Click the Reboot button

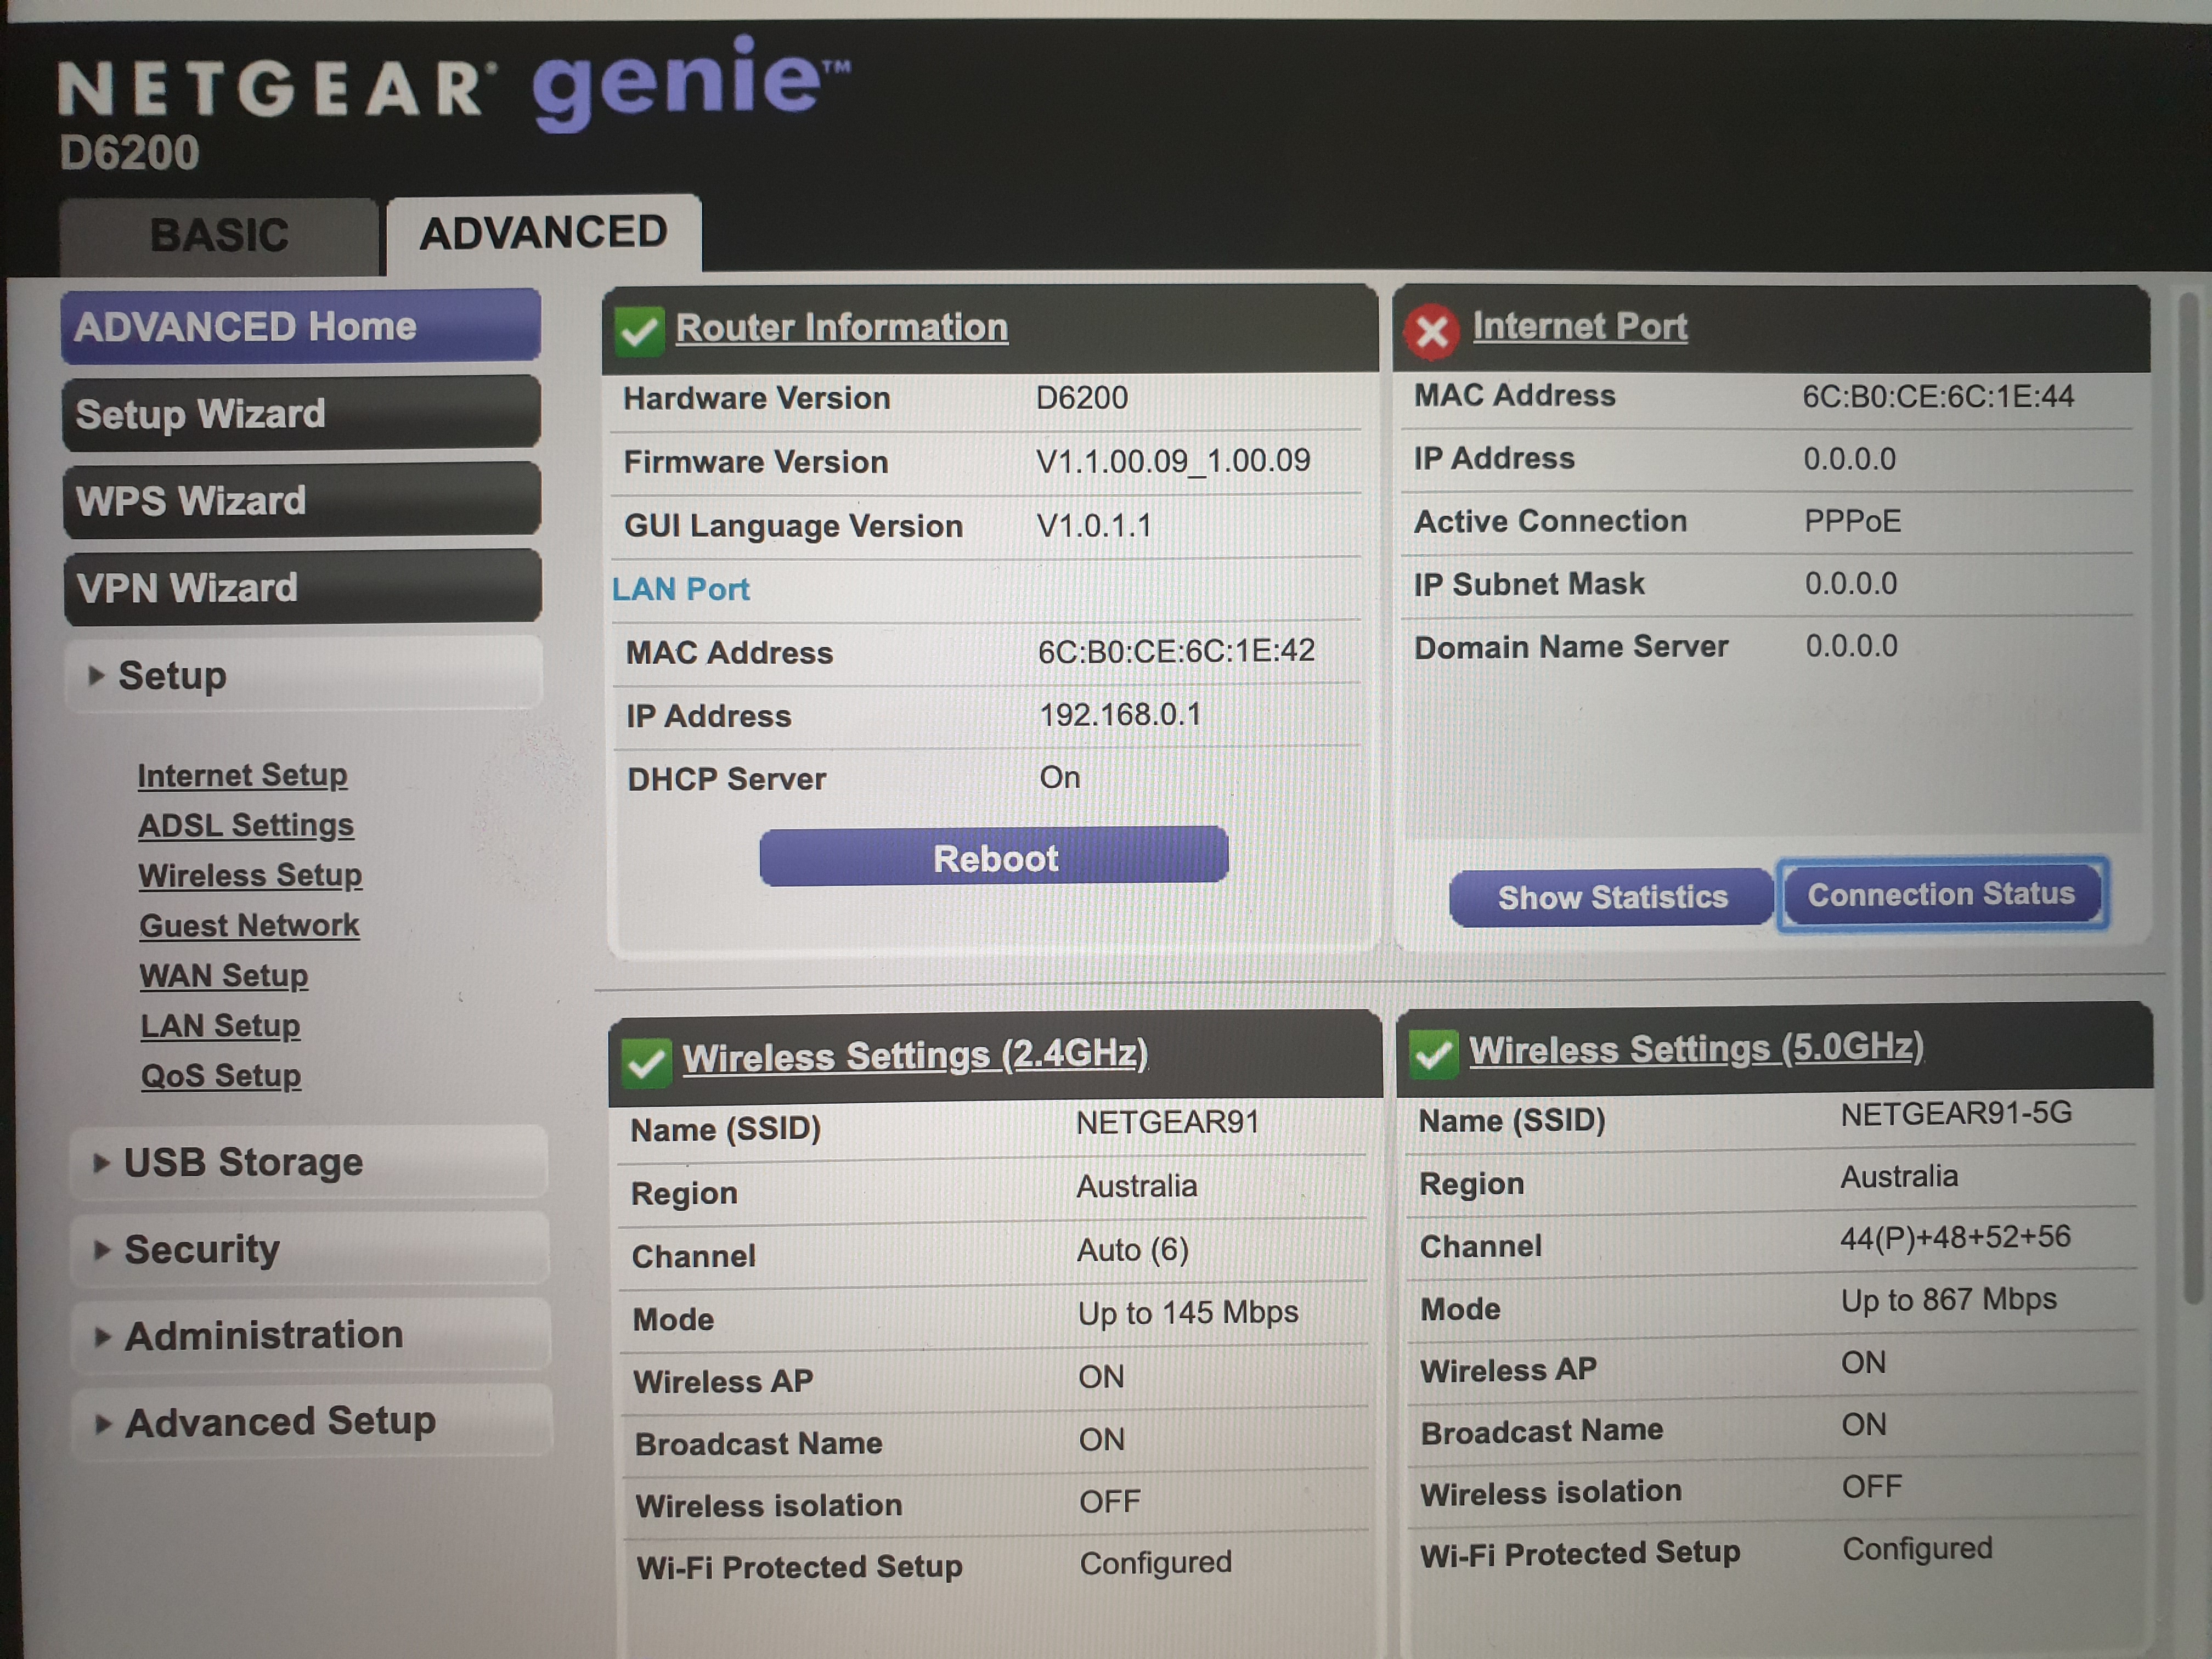click(x=994, y=858)
